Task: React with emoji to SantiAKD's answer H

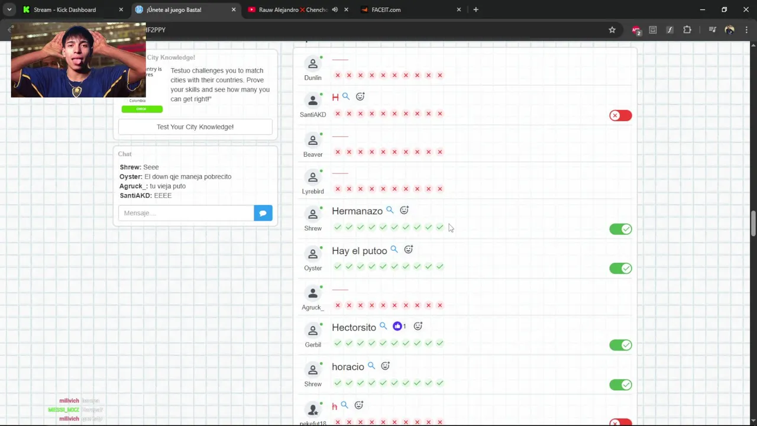Action: (x=360, y=96)
